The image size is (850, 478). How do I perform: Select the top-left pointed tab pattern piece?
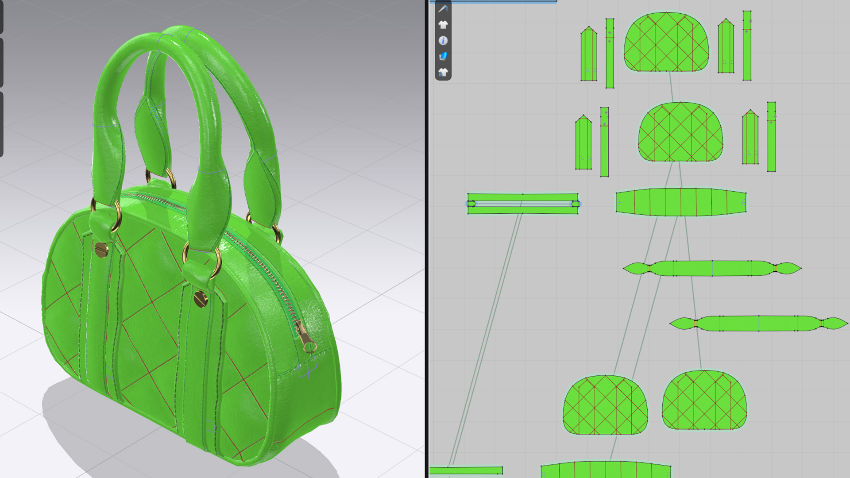(589, 55)
